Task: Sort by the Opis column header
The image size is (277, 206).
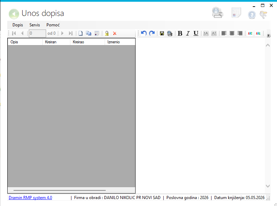Action: pos(25,42)
